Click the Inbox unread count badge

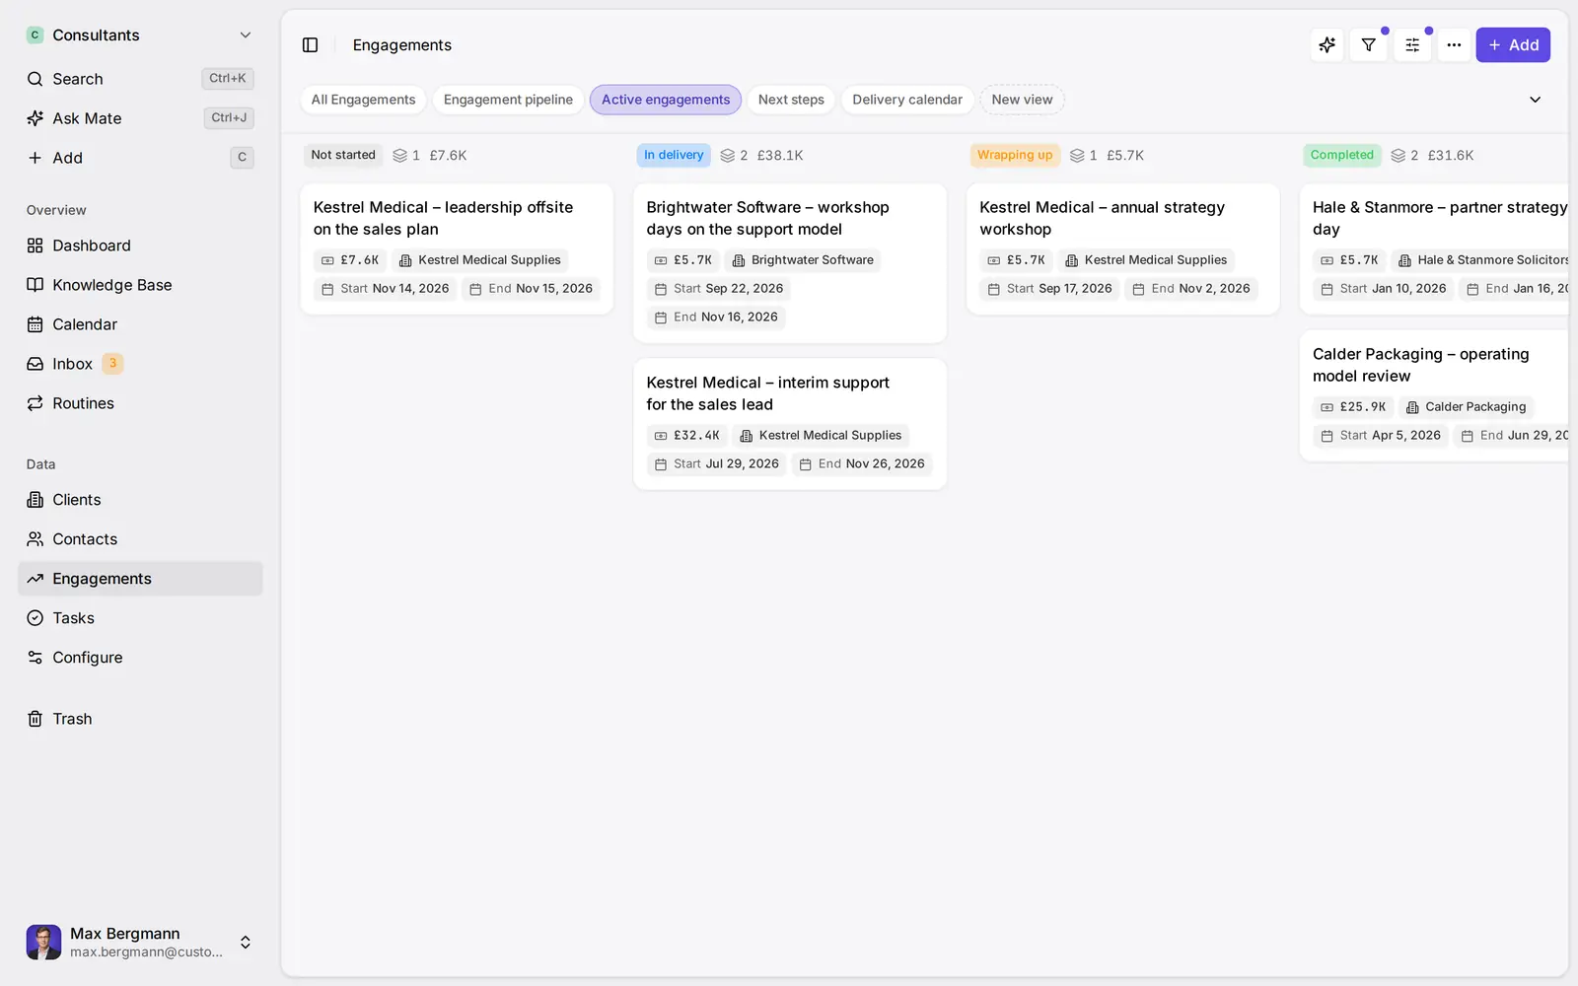coord(112,364)
